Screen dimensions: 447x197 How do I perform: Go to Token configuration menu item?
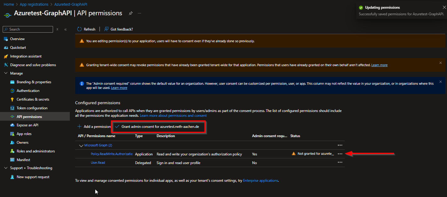(32, 108)
